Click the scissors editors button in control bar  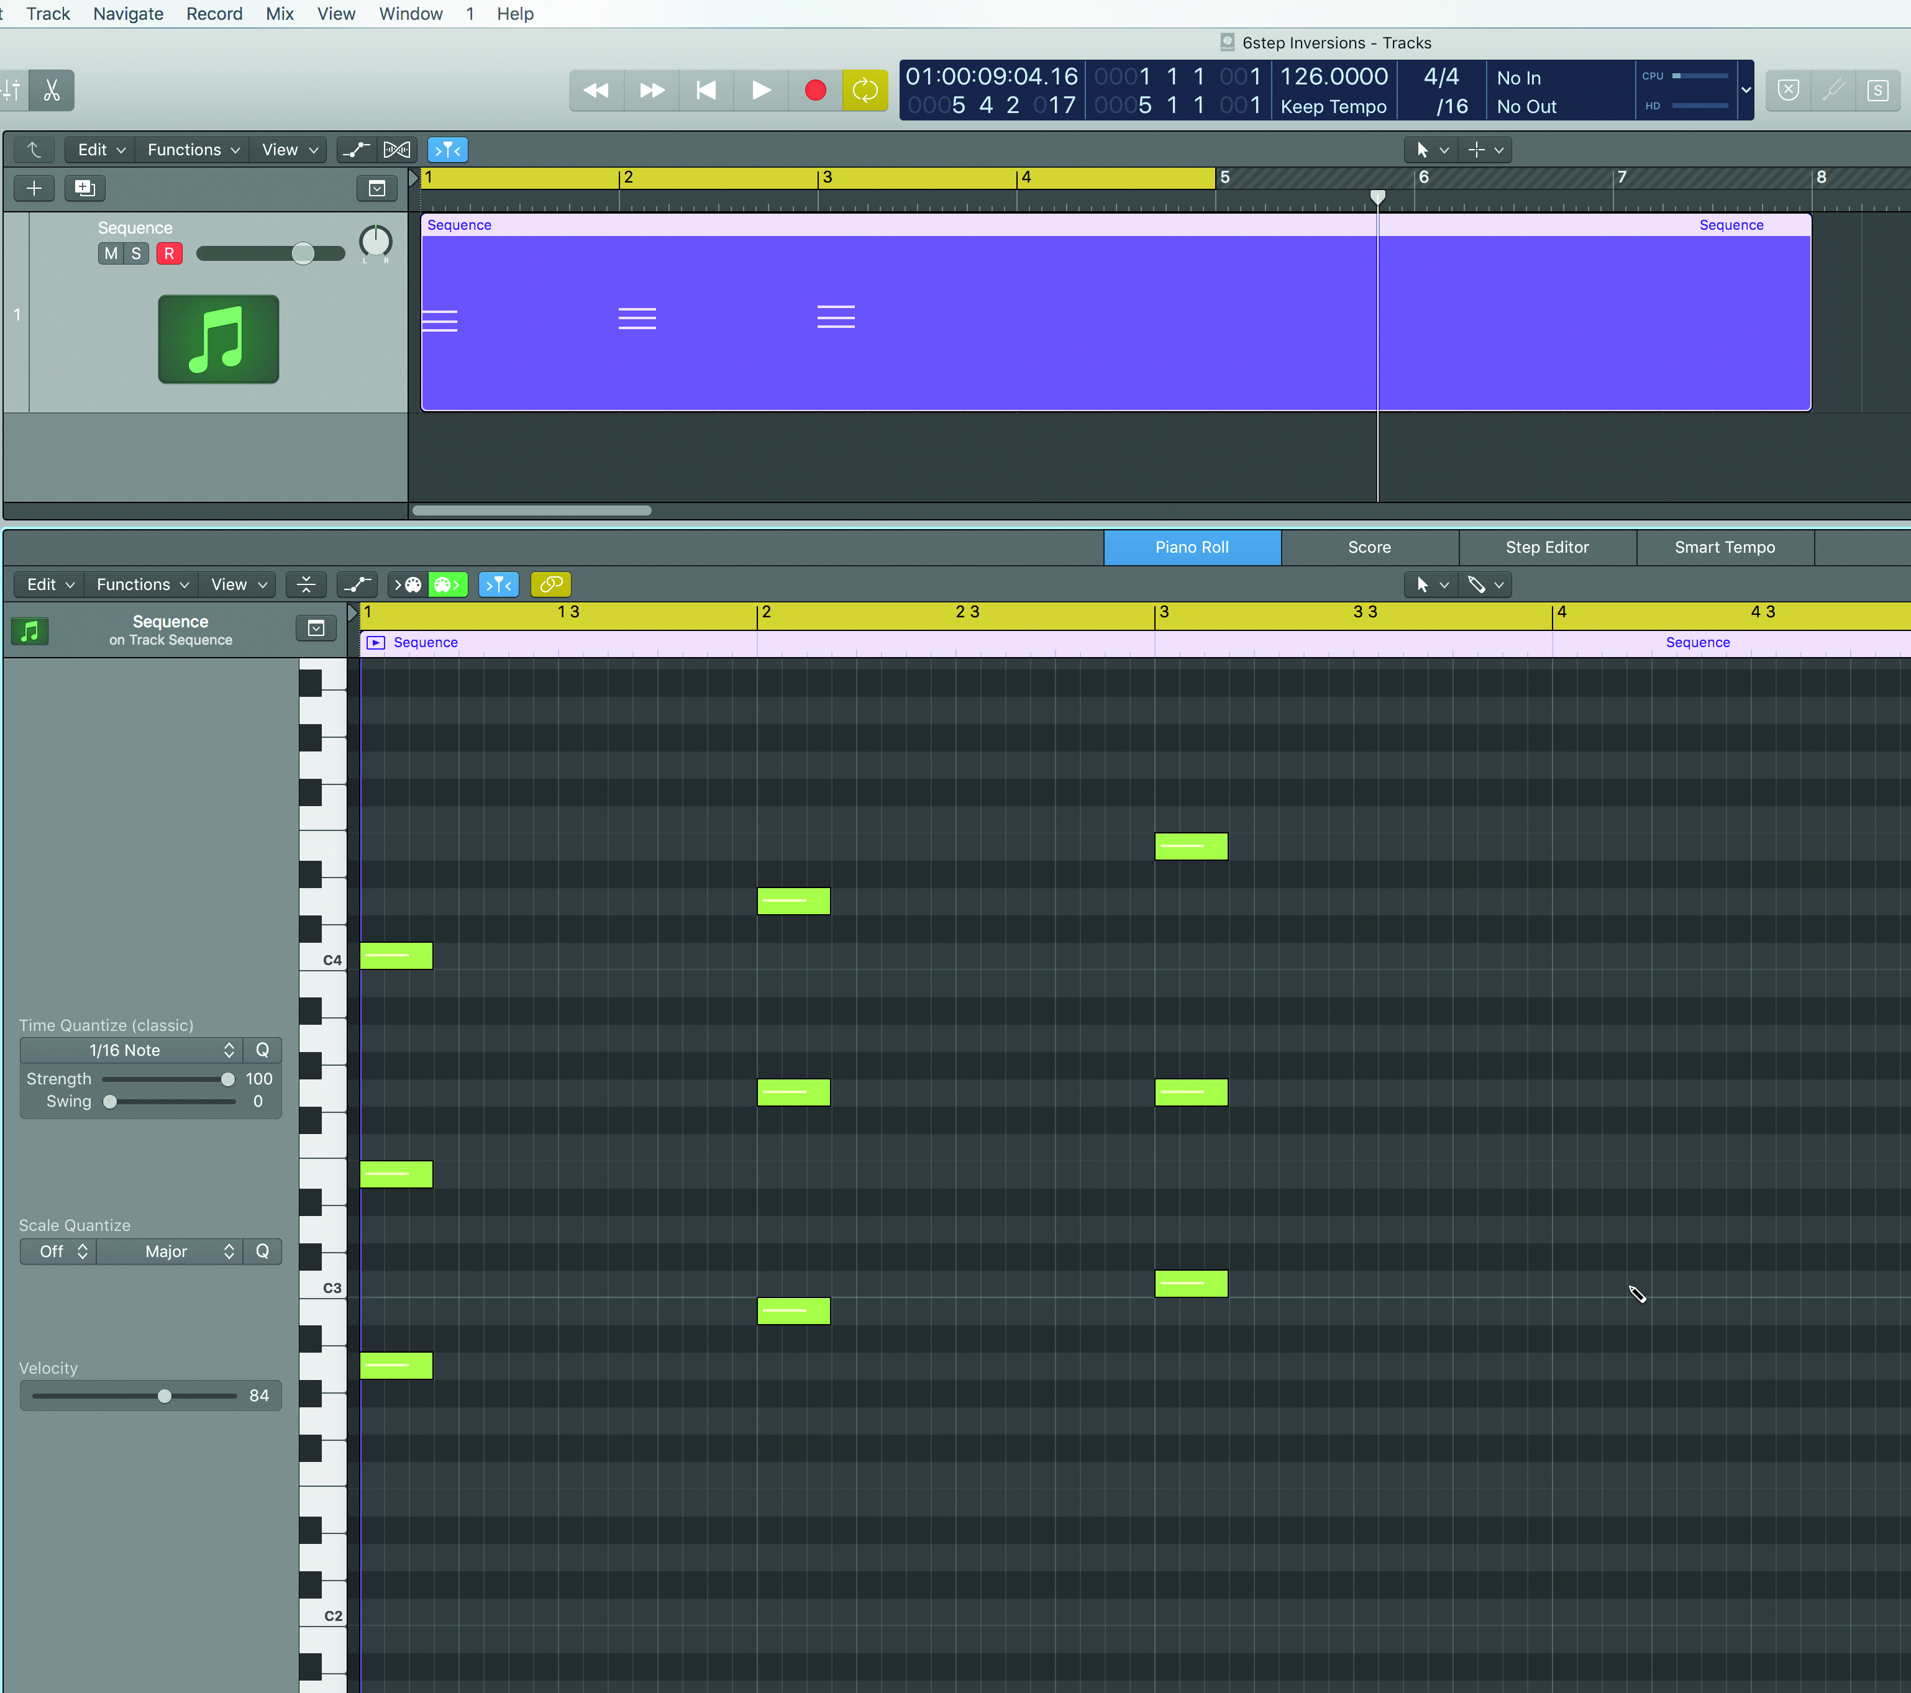52,90
